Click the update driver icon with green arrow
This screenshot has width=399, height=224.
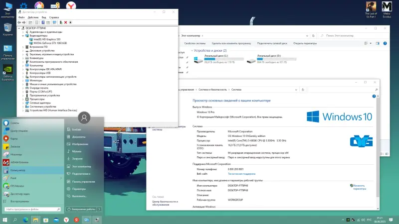point(60,22)
